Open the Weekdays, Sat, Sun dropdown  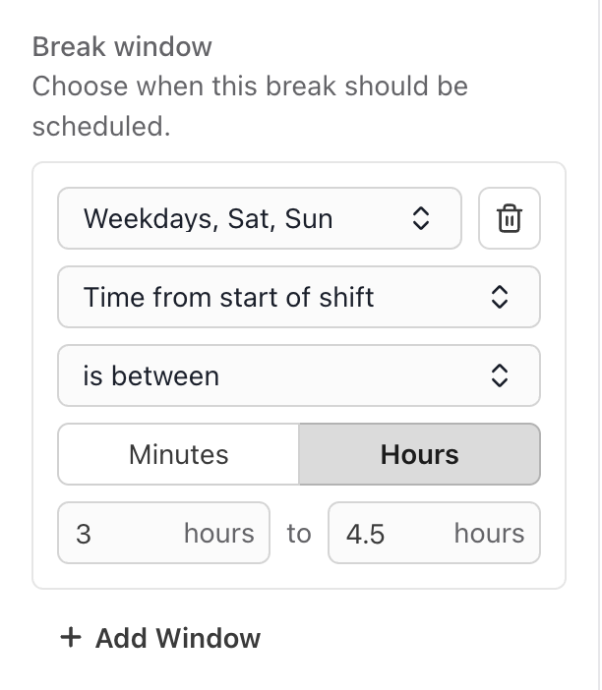click(x=260, y=218)
